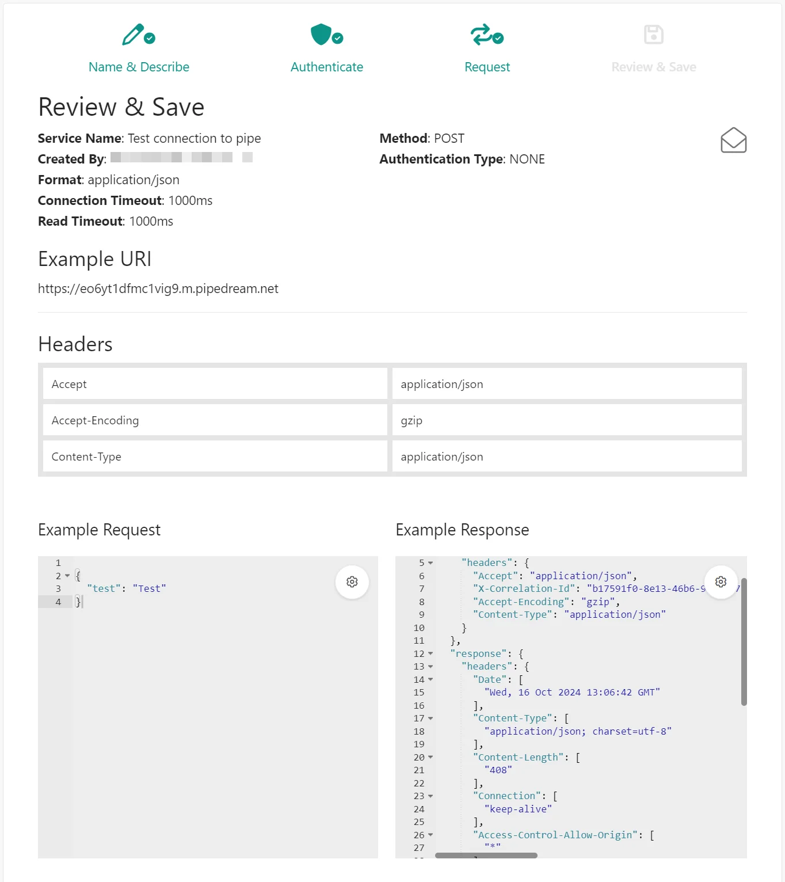The width and height of the screenshot is (785, 882).
Task: Click the pipedream.net example URI text
Action: (x=158, y=288)
